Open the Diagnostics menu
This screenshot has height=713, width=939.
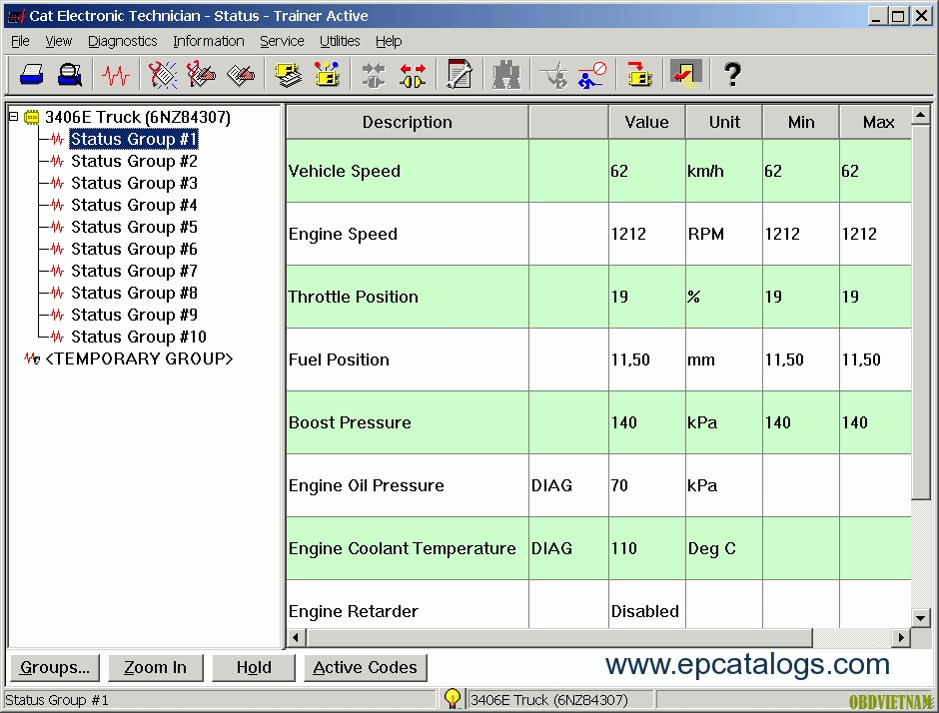(x=122, y=41)
